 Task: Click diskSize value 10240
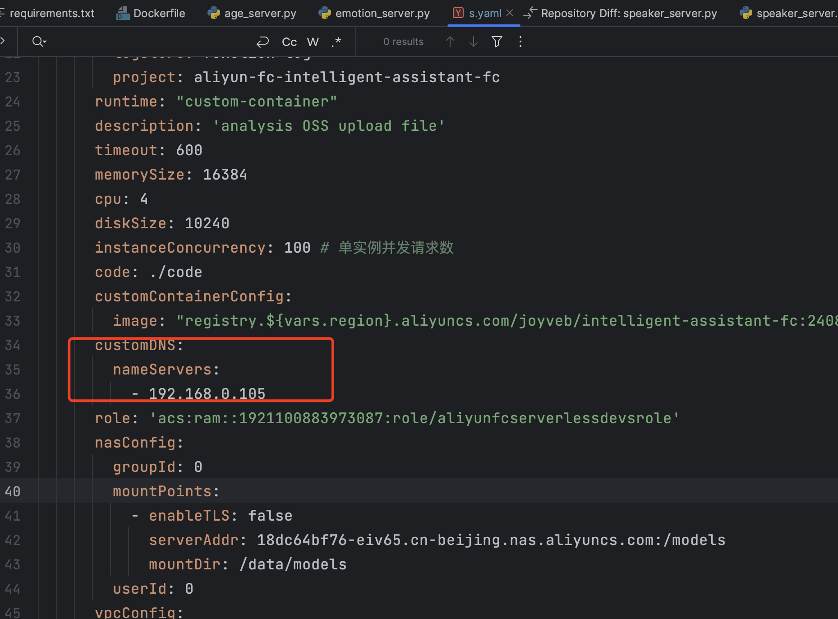[x=207, y=223]
